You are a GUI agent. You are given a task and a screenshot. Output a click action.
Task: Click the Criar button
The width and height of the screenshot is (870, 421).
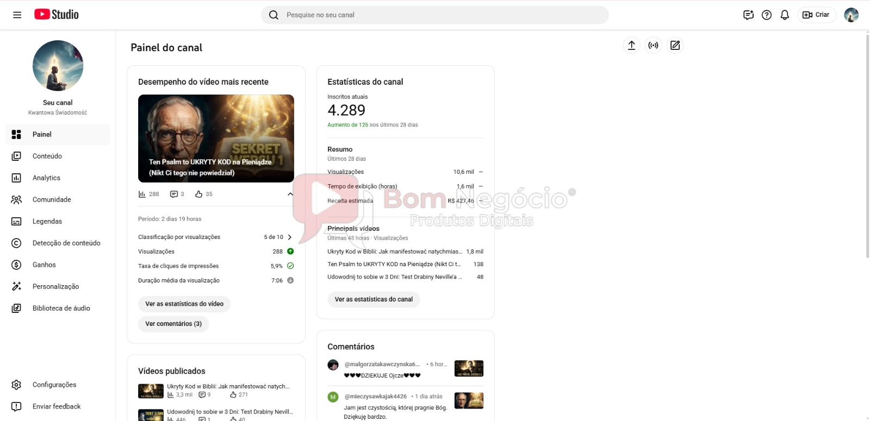coord(816,15)
